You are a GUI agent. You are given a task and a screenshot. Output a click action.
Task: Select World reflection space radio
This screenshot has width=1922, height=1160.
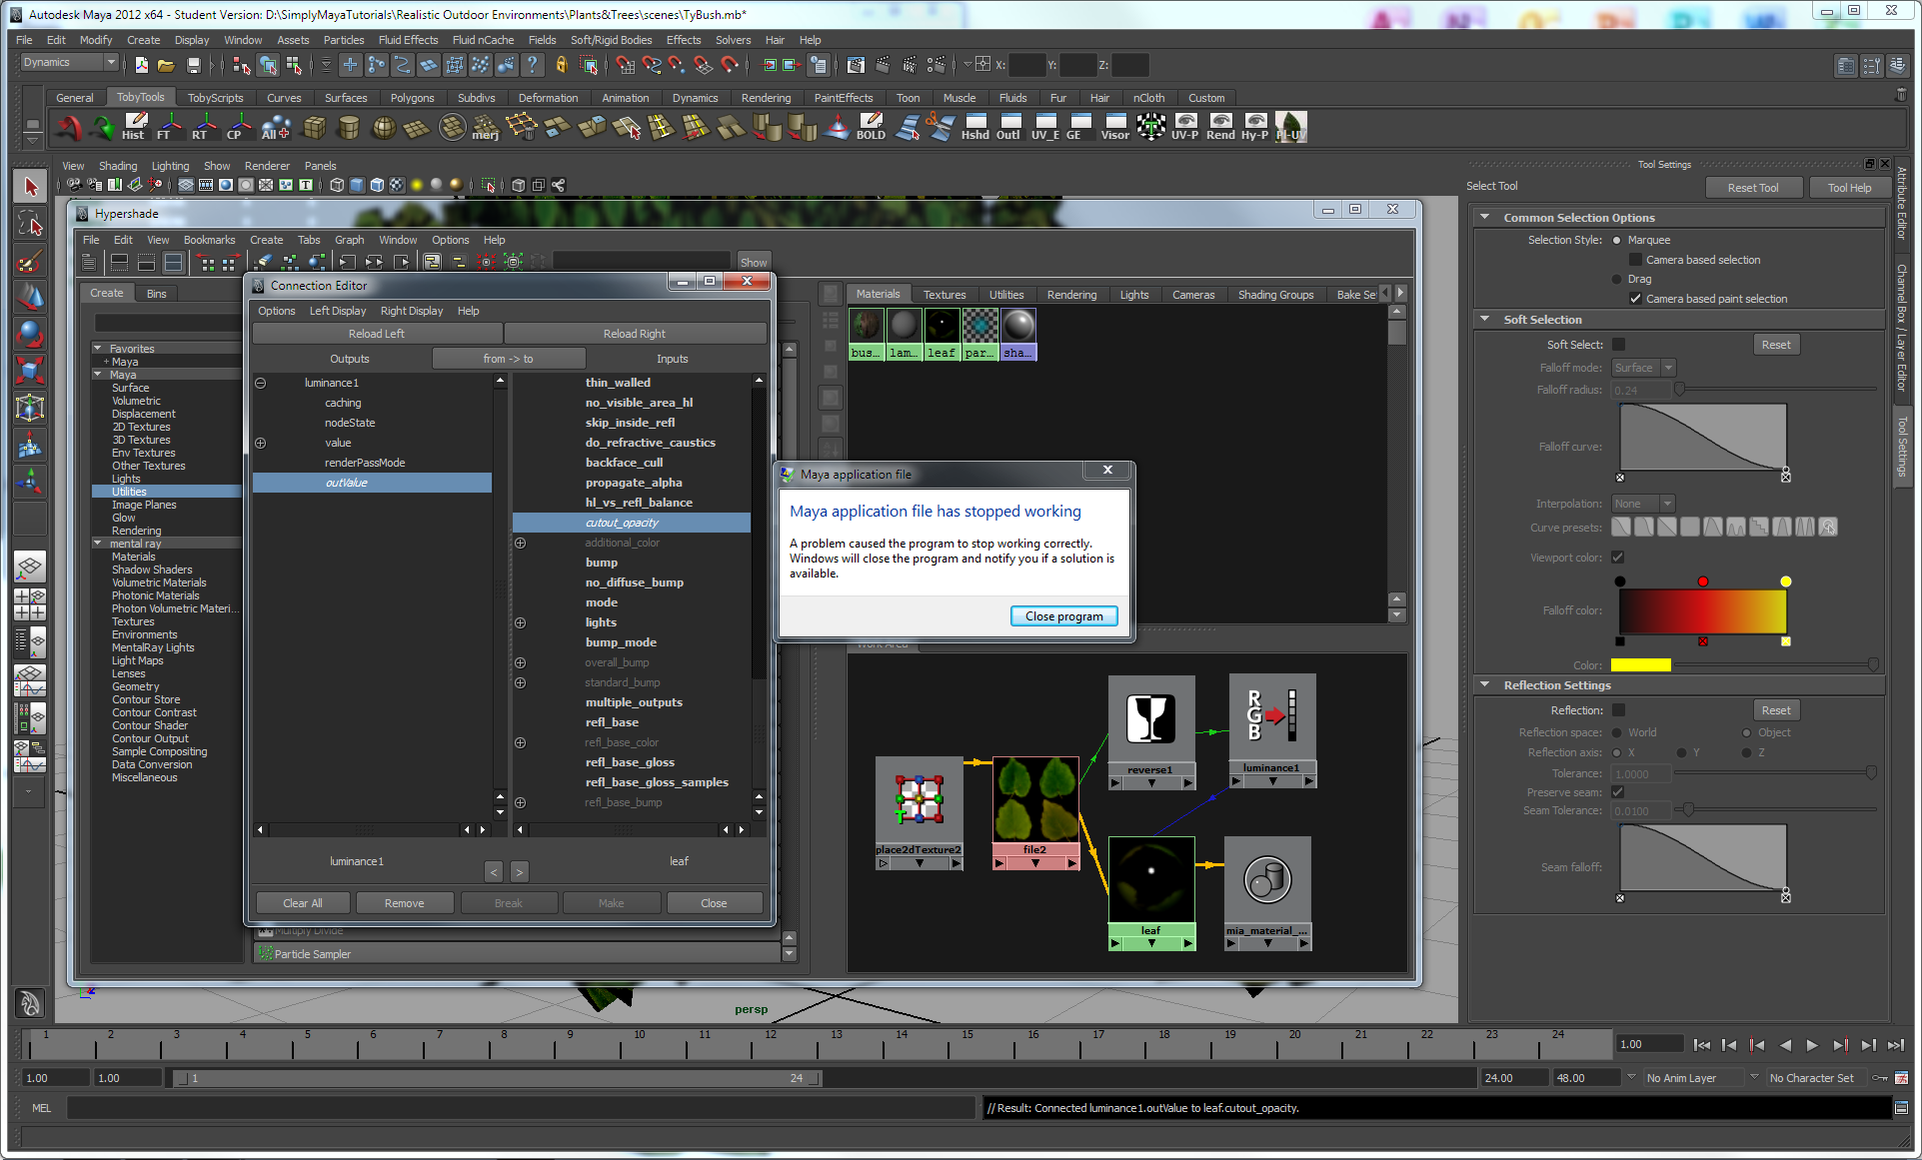coord(1616,732)
